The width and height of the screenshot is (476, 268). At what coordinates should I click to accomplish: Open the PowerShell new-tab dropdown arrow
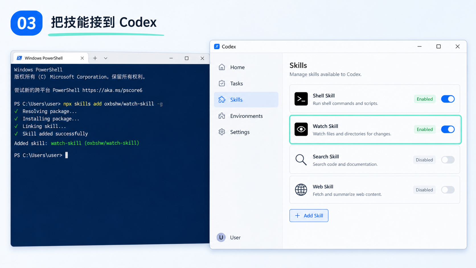(106, 58)
